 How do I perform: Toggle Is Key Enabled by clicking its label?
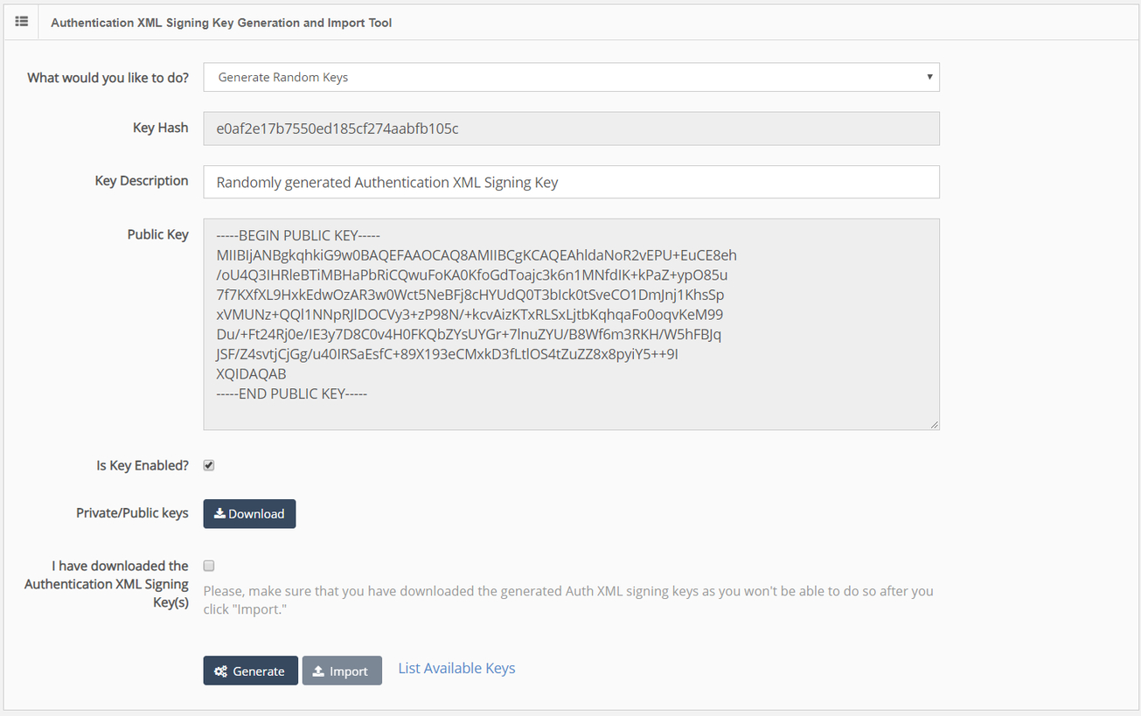(142, 464)
